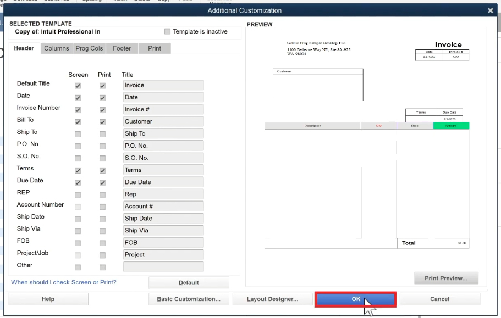
Task: Go to the Print tab
Action: coord(155,48)
